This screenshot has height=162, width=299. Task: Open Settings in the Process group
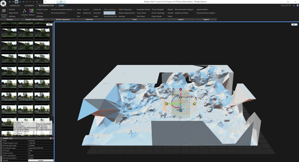pyautogui.click(x=12, y=16)
